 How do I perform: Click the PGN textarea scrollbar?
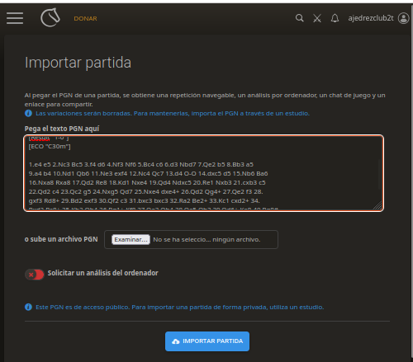379,175
